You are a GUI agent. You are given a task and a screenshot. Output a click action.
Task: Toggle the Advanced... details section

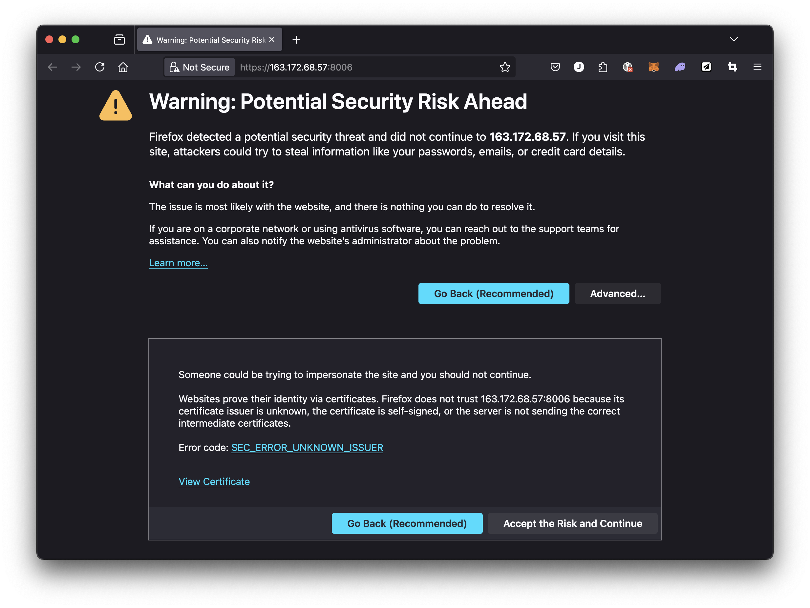point(617,294)
